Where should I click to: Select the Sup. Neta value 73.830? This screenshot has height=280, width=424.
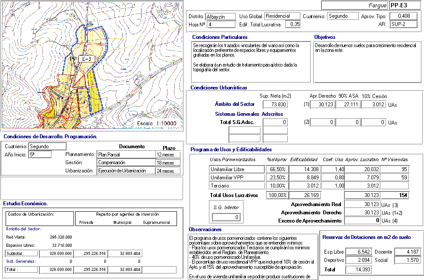point(274,105)
